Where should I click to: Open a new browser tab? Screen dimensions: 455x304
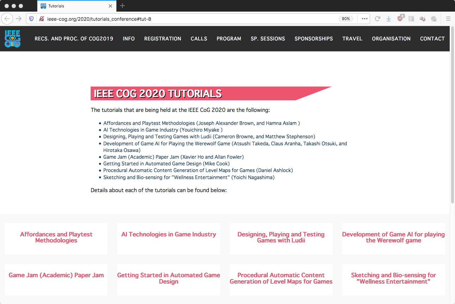[122, 6]
